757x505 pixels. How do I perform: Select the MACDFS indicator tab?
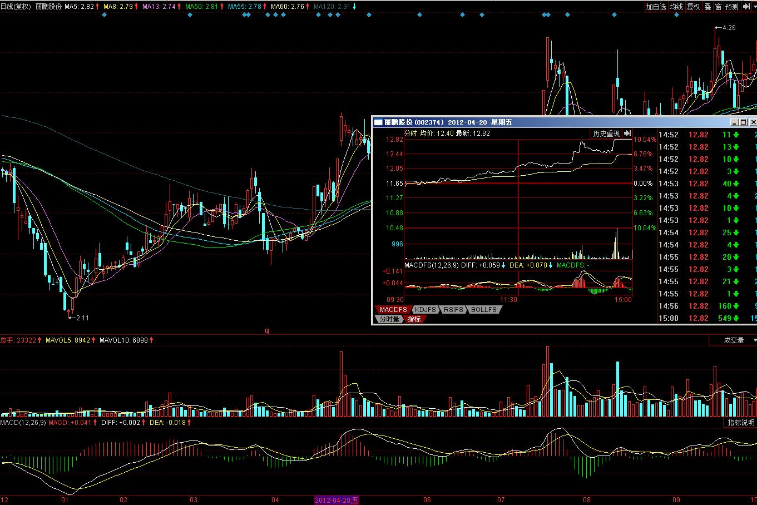pyautogui.click(x=393, y=310)
